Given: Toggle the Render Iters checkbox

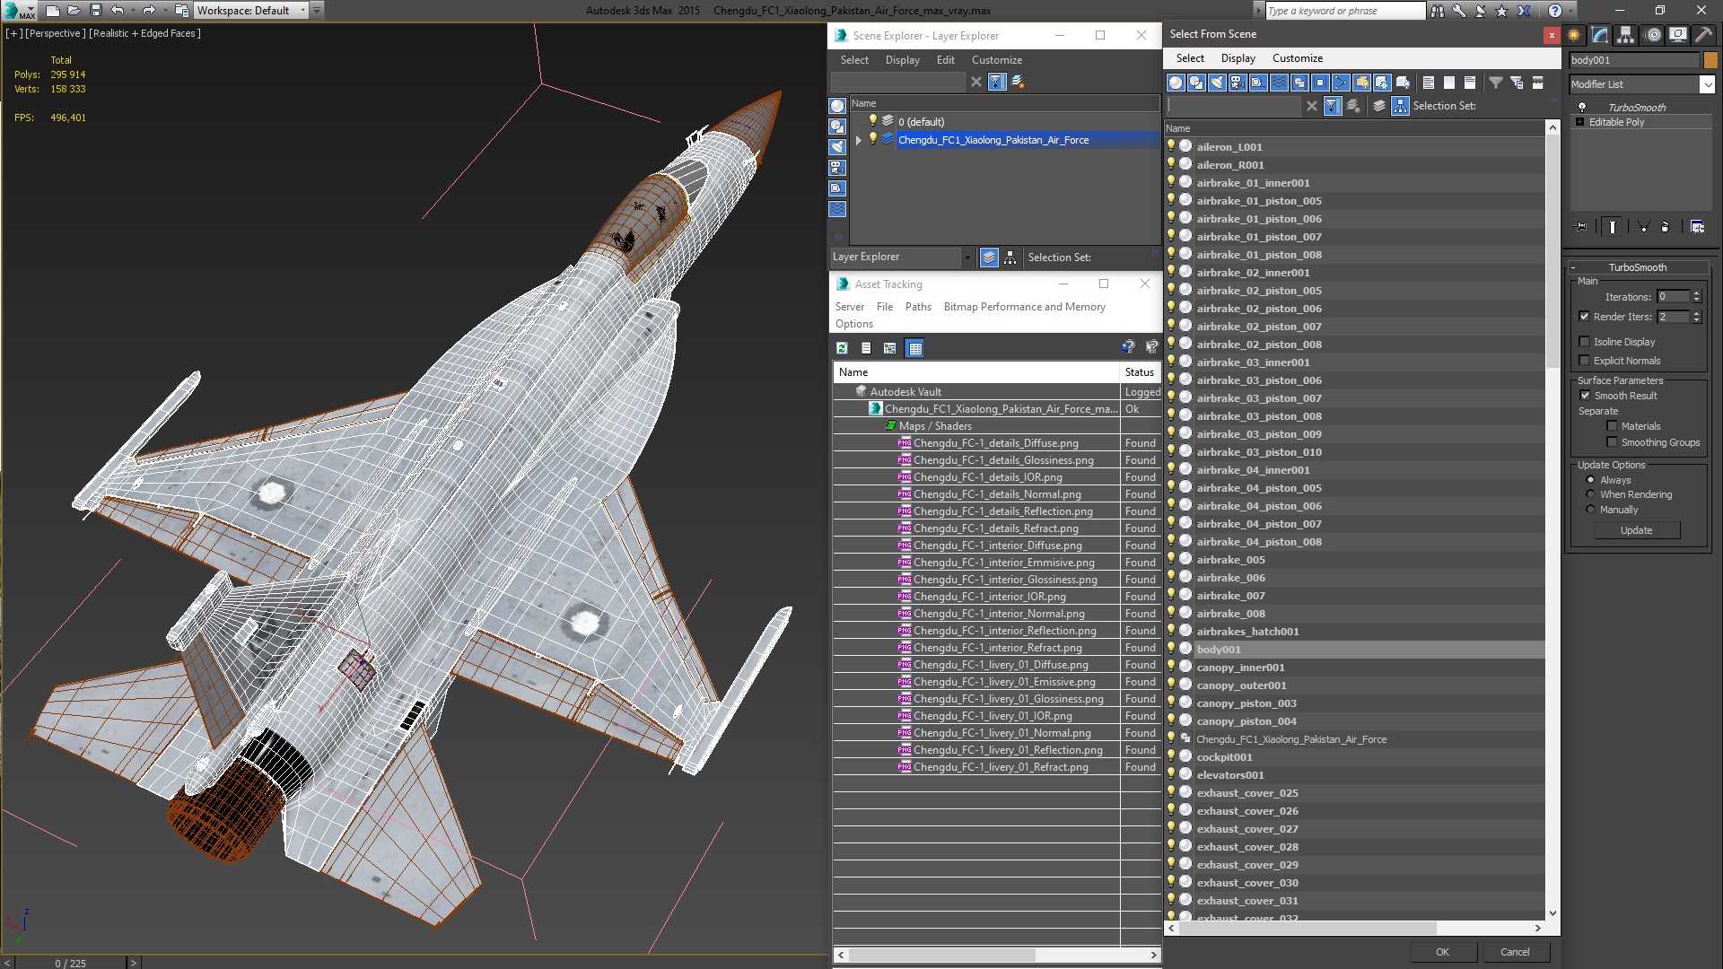Looking at the screenshot, I should pos(1584,317).
